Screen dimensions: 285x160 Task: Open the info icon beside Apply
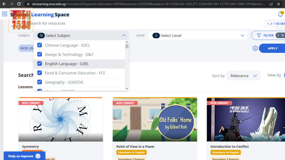pos(255,48)
